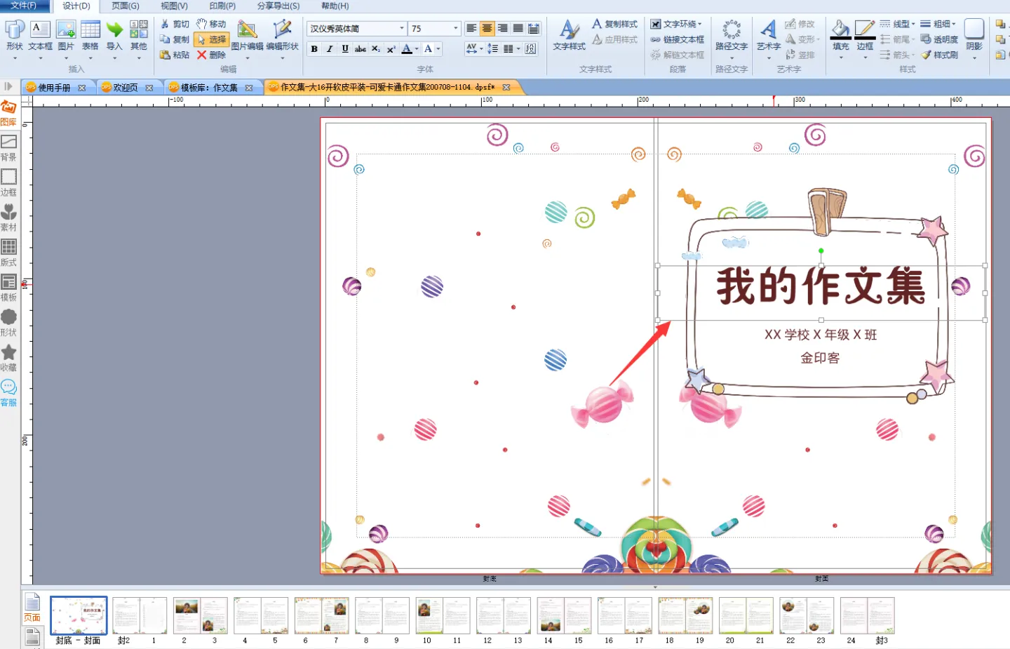Open 图片编辑 image editing
Image resolution: width=1010 pixels, height=649 pixels.
(x=247, y=36)
